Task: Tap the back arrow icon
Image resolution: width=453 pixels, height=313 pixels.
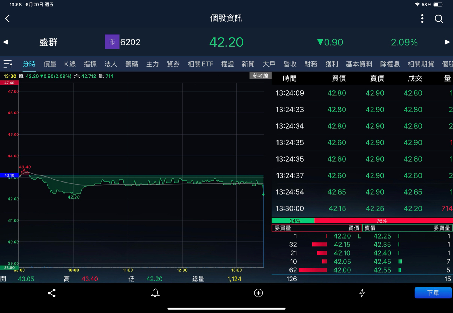Action: click(7, 18)
